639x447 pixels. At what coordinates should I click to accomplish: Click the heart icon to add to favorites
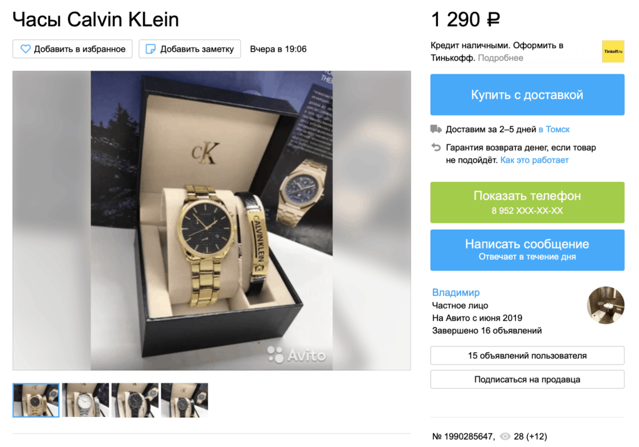tap(25, 49)
